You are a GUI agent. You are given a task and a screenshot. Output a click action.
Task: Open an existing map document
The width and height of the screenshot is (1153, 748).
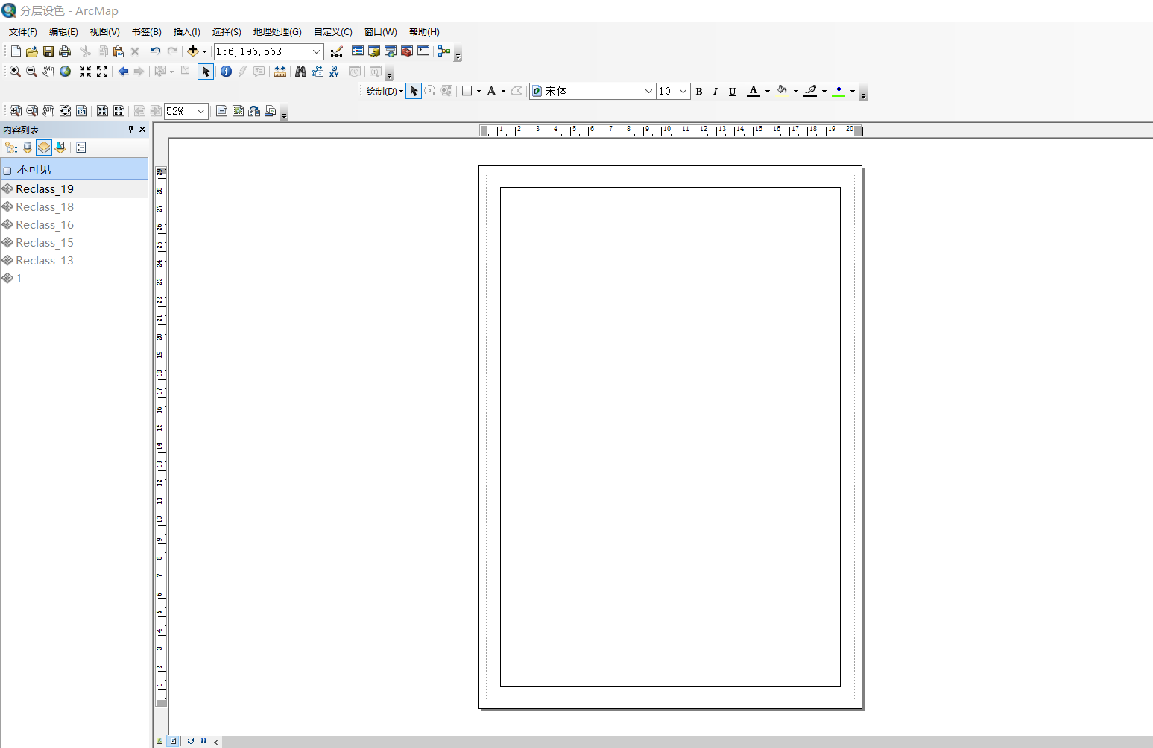click(31, 51)
